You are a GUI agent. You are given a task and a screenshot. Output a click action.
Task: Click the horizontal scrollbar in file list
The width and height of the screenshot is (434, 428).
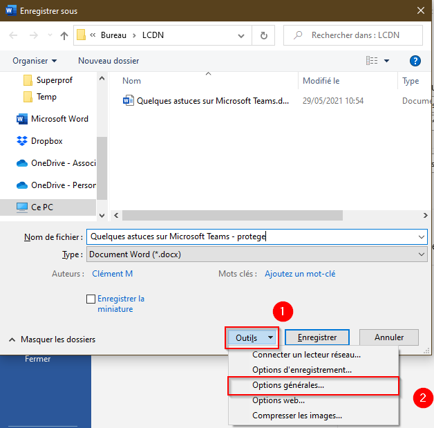[x=235, y=215]
